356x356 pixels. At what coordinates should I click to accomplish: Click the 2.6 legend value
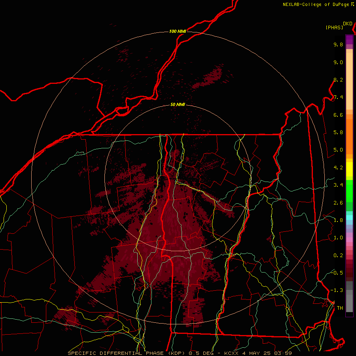tap(338, 203)
